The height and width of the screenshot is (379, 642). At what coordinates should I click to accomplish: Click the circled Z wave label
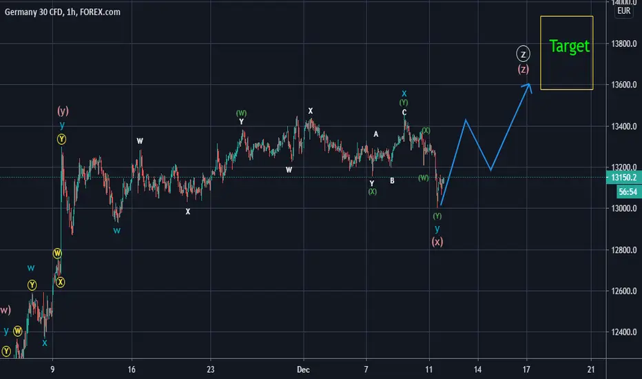pos(523,54)
